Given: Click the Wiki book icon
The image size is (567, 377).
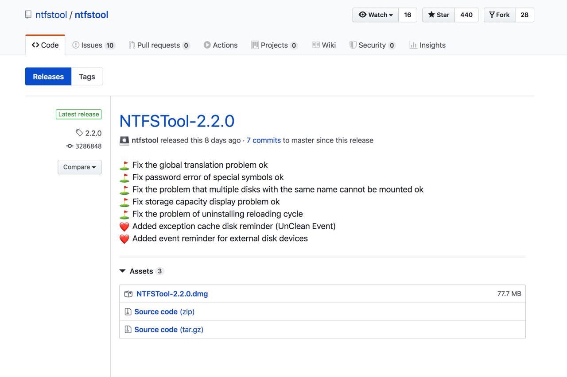Looking at the screenshot, I should (315, 45).
